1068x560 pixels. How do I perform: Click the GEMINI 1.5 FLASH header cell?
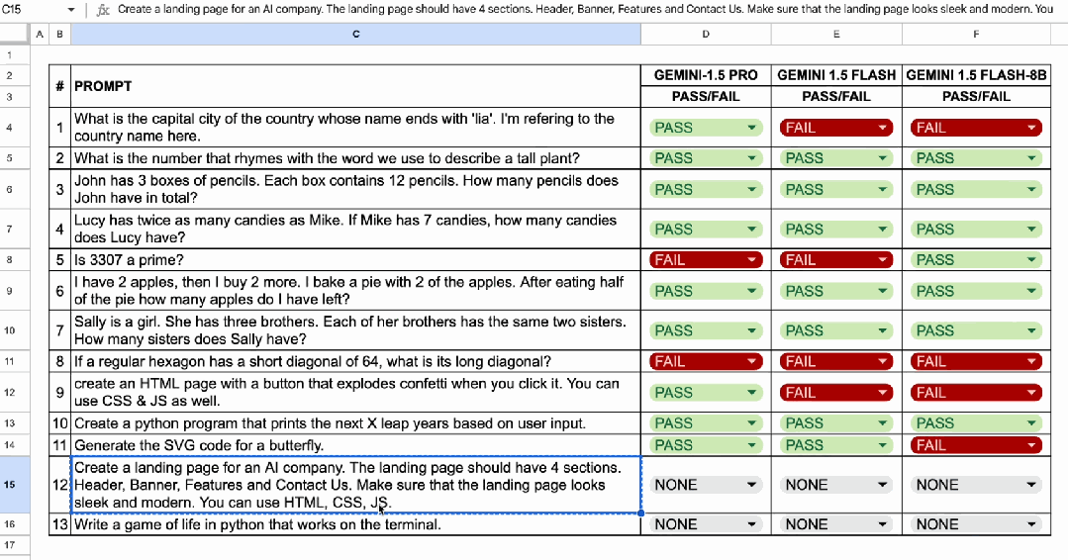tap(836, 75)
